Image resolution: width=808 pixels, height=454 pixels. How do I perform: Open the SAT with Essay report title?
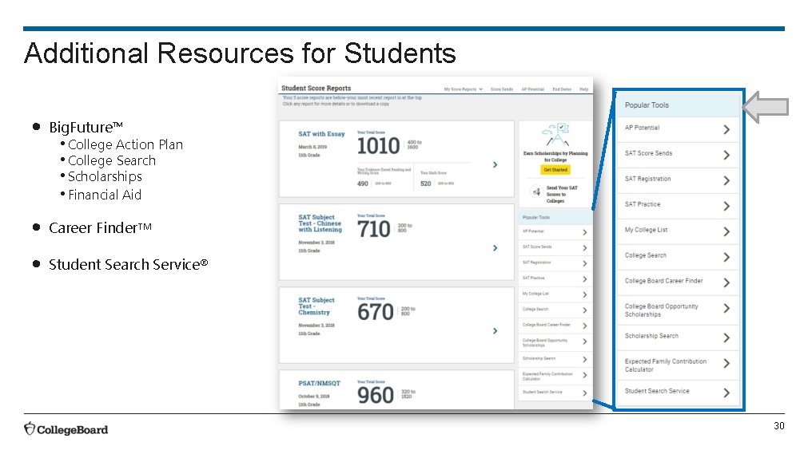coord(321,134)
